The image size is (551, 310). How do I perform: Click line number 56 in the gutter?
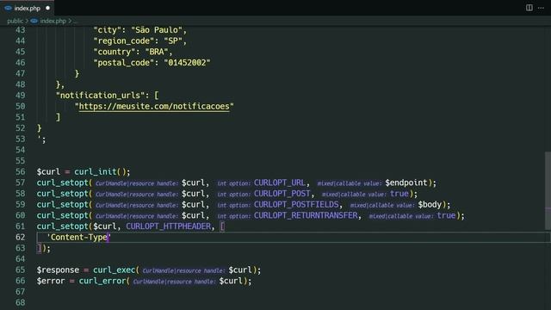21,171
